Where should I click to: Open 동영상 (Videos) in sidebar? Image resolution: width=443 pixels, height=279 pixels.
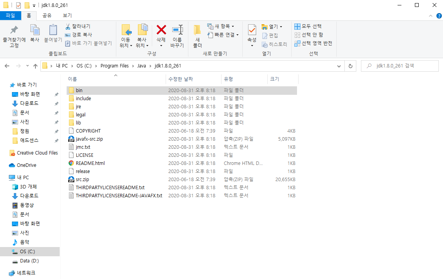coord(23,205)
